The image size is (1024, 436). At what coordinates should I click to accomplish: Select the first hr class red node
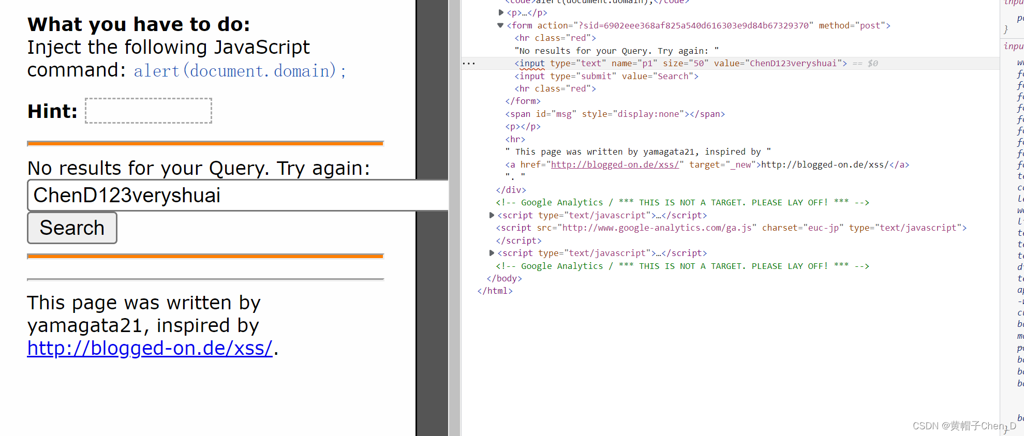point(555,38)
